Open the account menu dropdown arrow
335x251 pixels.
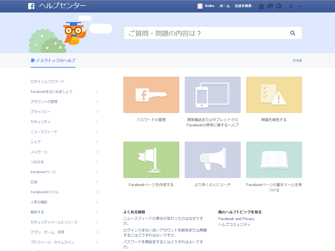coord(299,6)
